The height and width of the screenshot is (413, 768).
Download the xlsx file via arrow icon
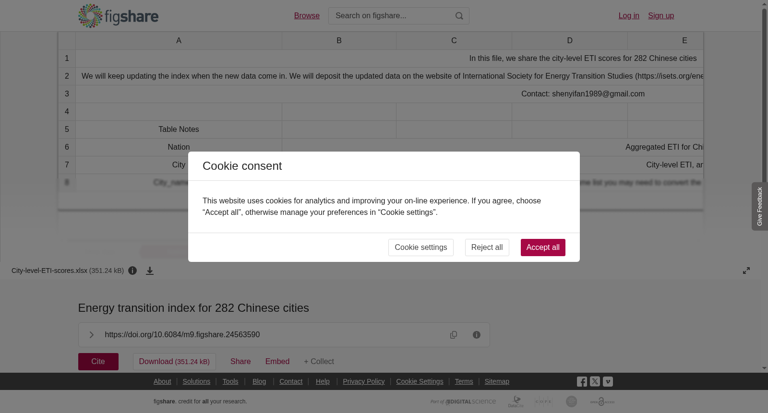(x=150, y=271)
